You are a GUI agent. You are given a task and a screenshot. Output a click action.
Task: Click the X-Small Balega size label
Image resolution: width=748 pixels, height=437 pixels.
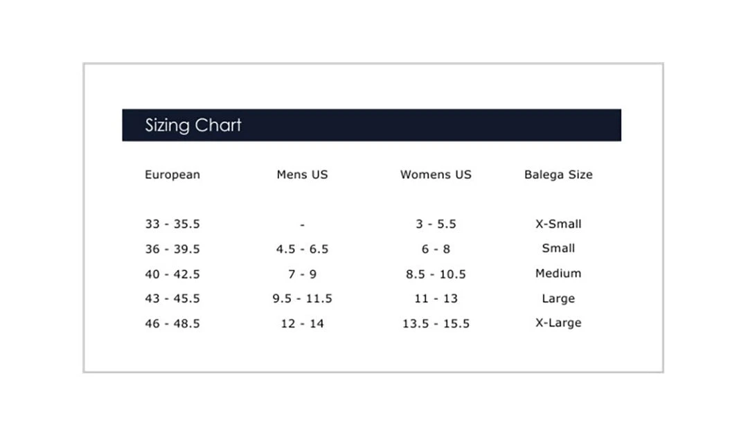pos(558,224)
